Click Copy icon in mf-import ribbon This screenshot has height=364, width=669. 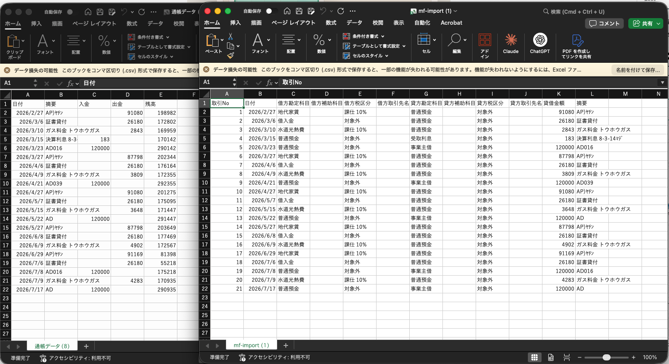[231, 46]
